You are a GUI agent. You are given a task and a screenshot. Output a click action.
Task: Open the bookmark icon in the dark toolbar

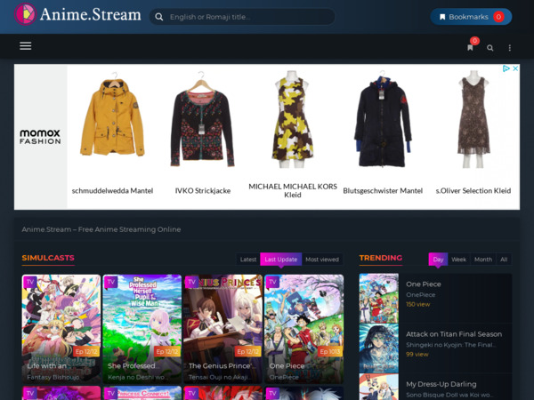coord(470,48)
